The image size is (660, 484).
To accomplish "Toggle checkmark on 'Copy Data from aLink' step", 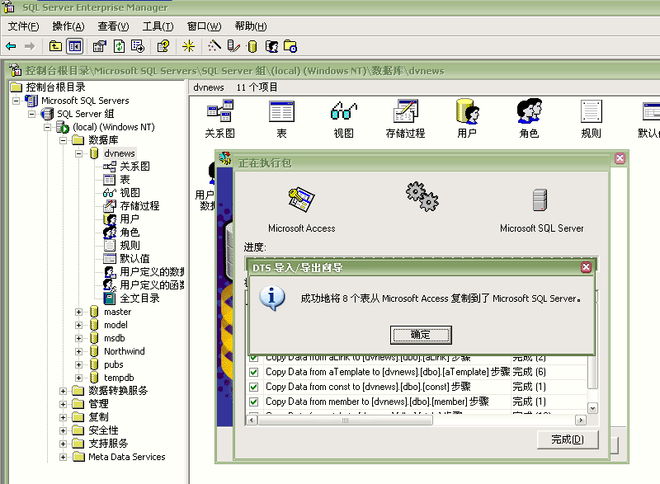I will point(252,357).
